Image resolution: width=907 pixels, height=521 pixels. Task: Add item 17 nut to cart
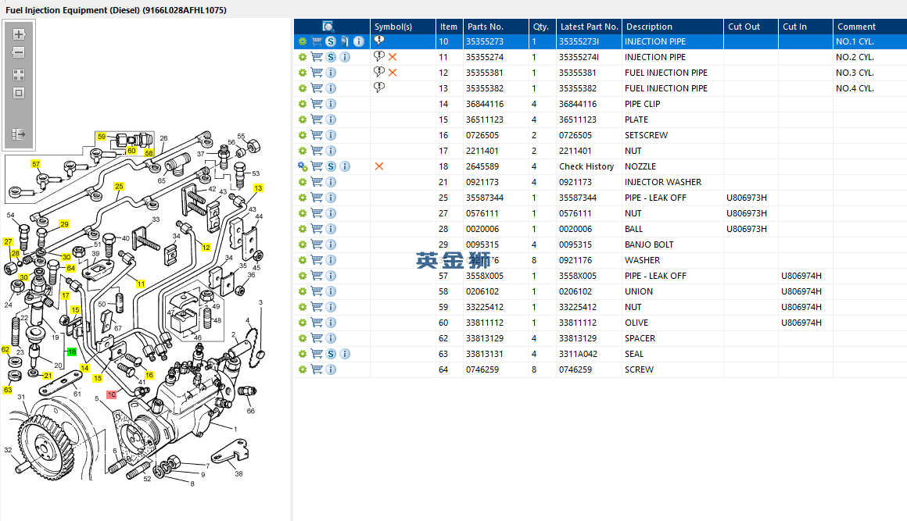(317, 151)
